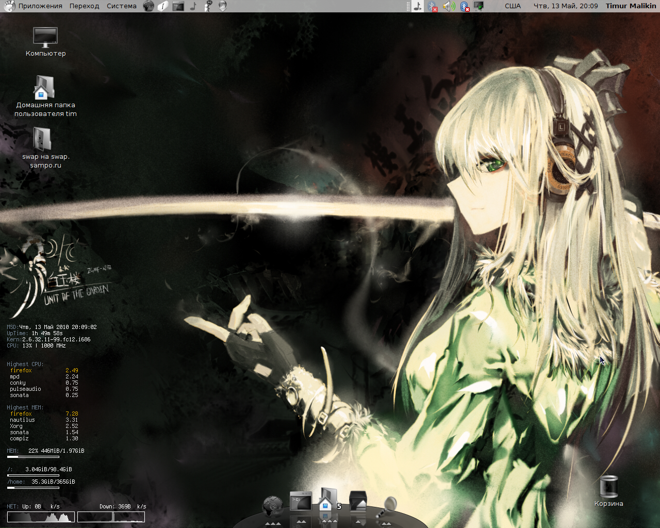Click the dark box icon in the bottom dock
Screen dimensions: 660x528
coord(358,501)
